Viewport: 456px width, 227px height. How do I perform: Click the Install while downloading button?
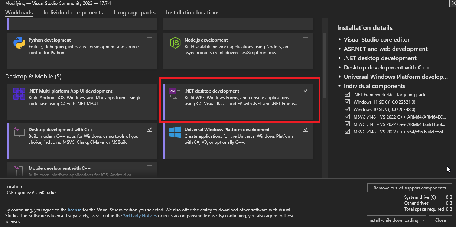point(393,220)
